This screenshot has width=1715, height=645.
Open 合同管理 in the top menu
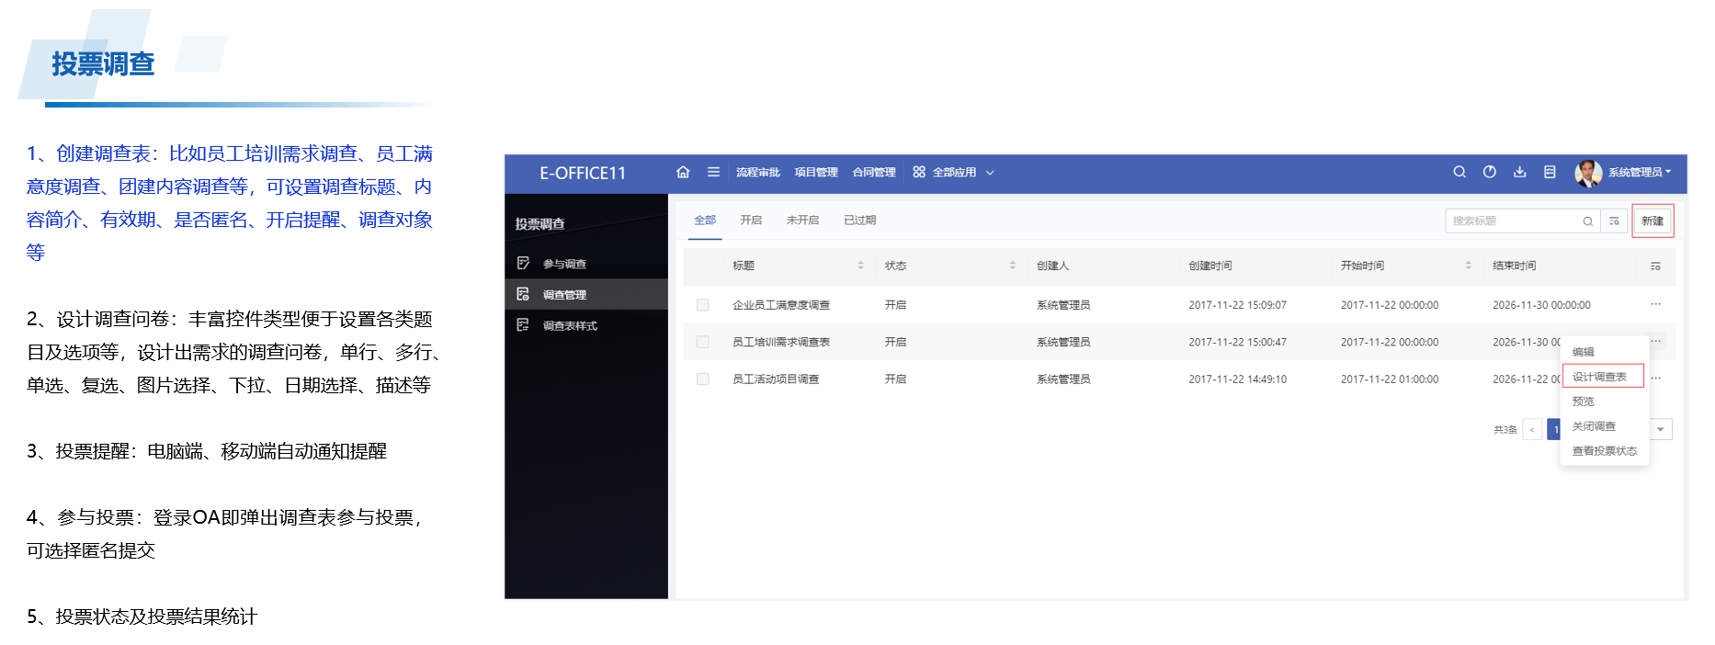[874, 173]
